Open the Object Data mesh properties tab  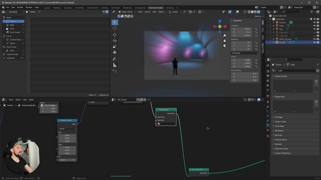(x=268, y=125)
